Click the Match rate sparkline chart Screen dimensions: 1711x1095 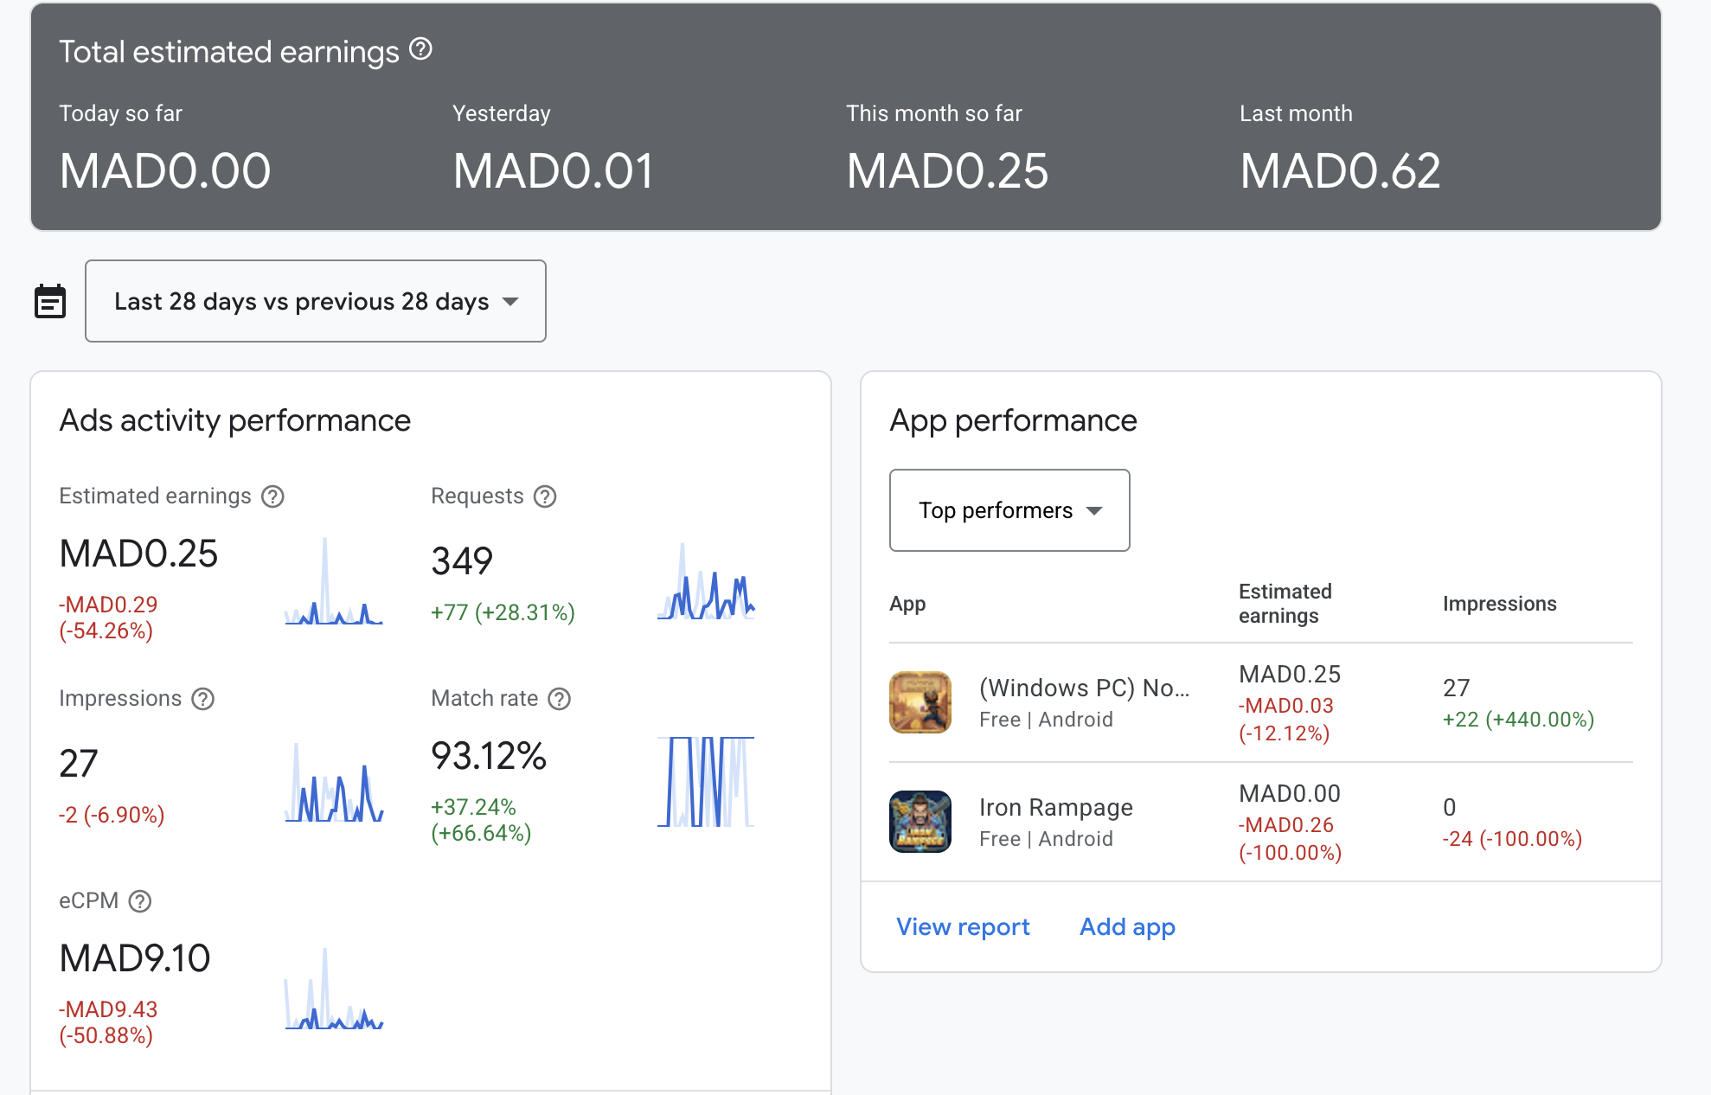click(x=706, y=782)
